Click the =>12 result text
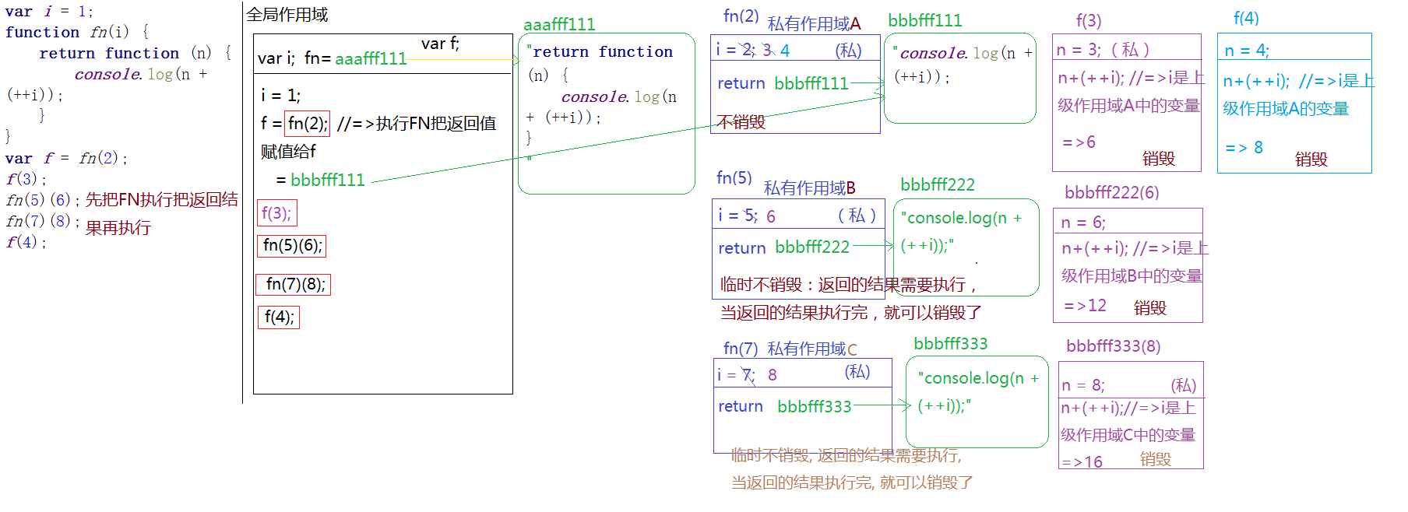The width and height of the screenshot is (1408, 512). click(x=1085, y=306)
